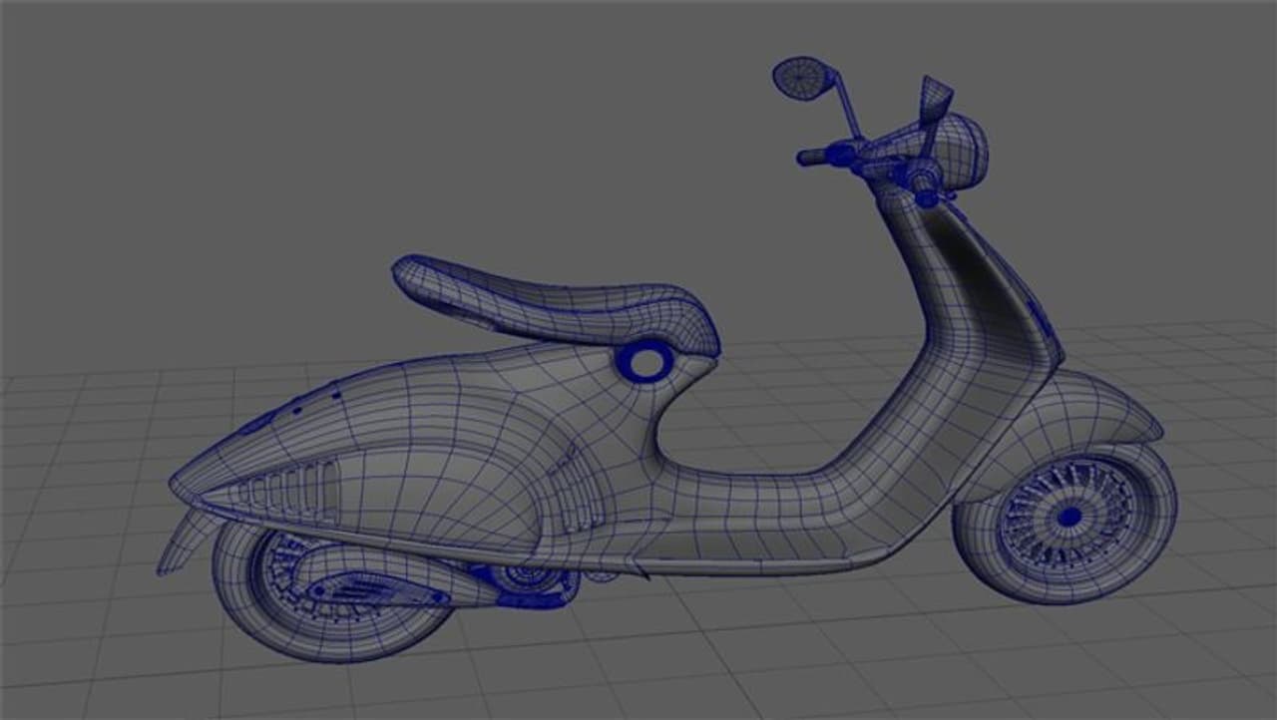Select the rear wheel tire
Viewport: 1277px width, 720px height.
(x=239, y=598)
